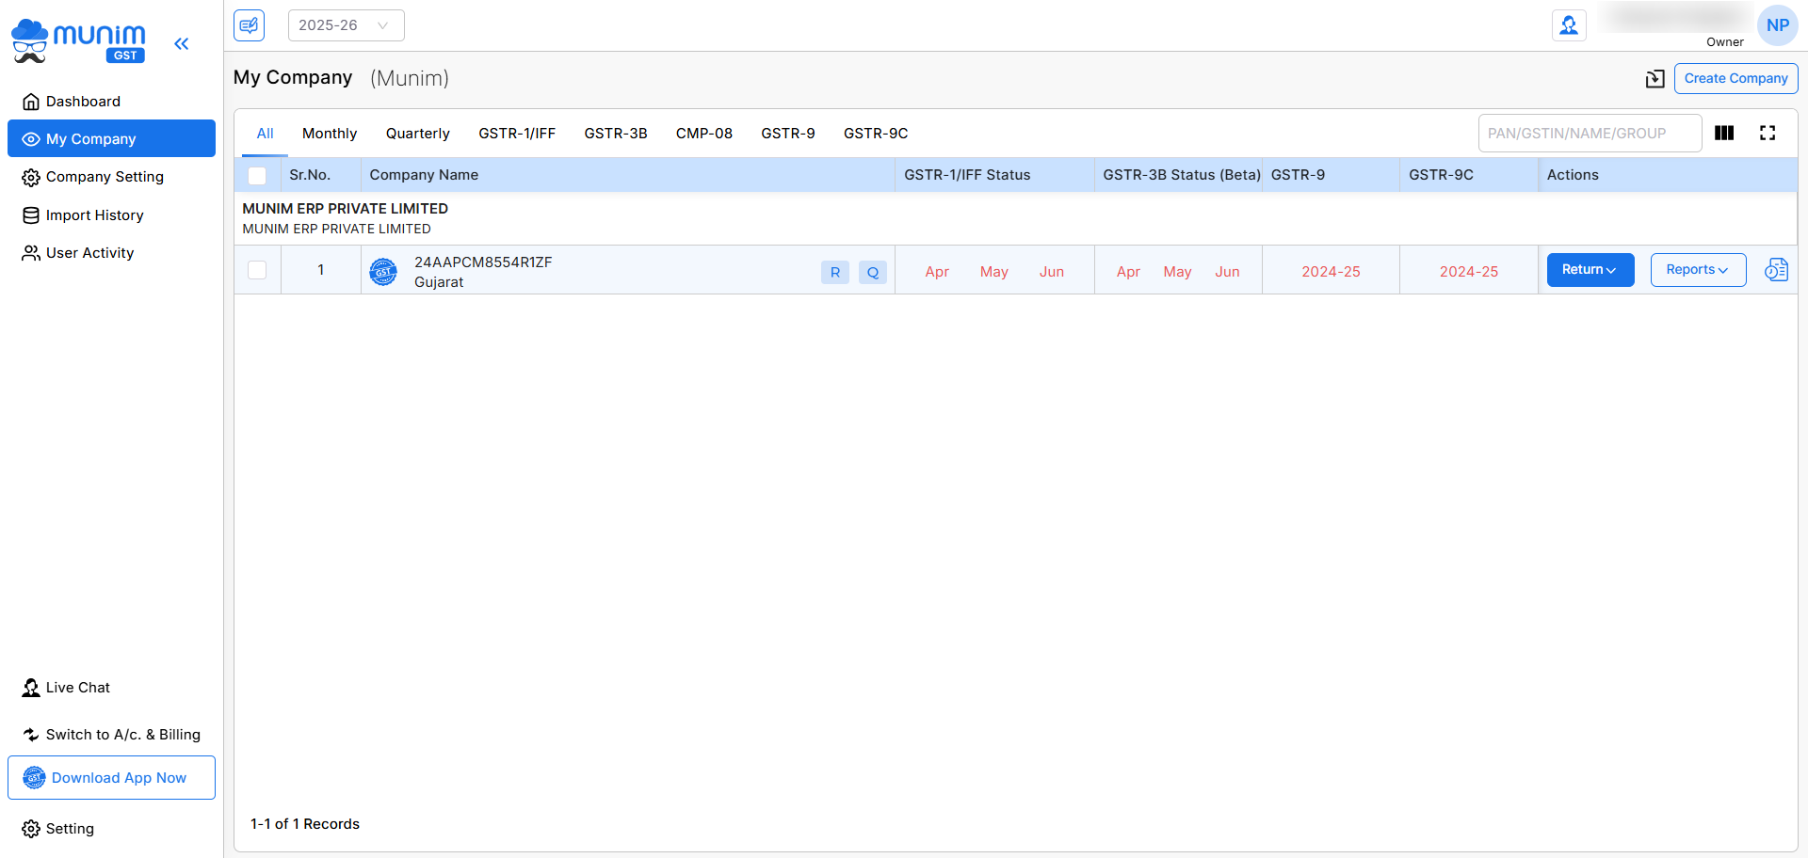Open the support agent icon in header

point(1569,25)
